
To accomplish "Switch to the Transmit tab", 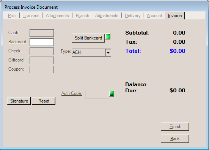I will 31,16.
